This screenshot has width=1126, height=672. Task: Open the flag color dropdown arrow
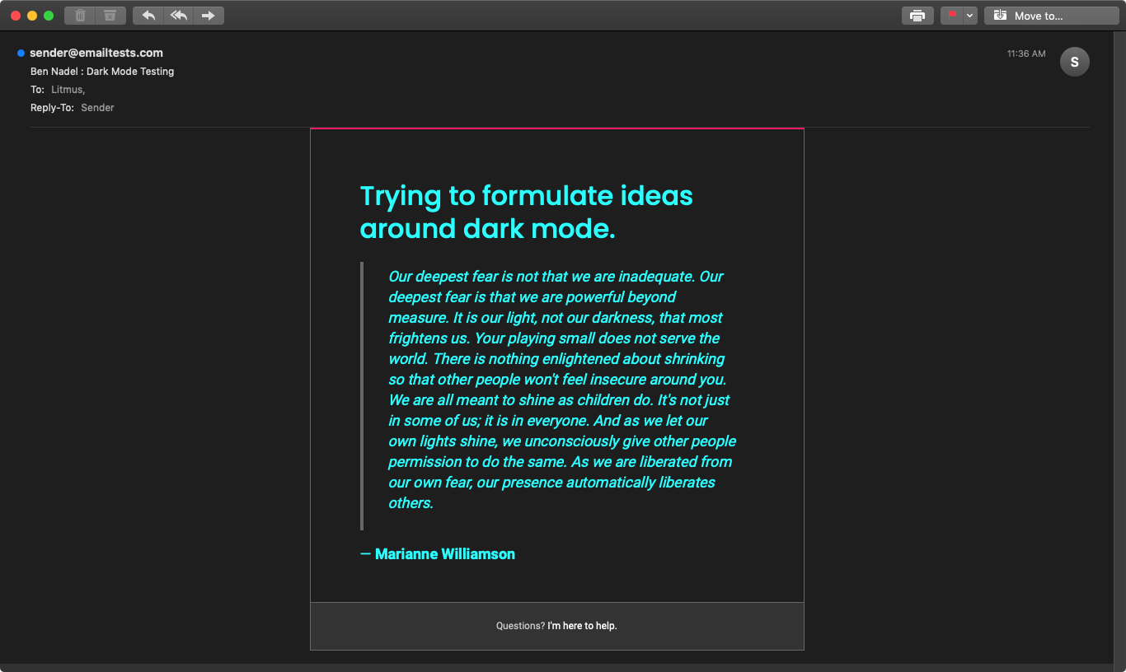tap(970, 16)
